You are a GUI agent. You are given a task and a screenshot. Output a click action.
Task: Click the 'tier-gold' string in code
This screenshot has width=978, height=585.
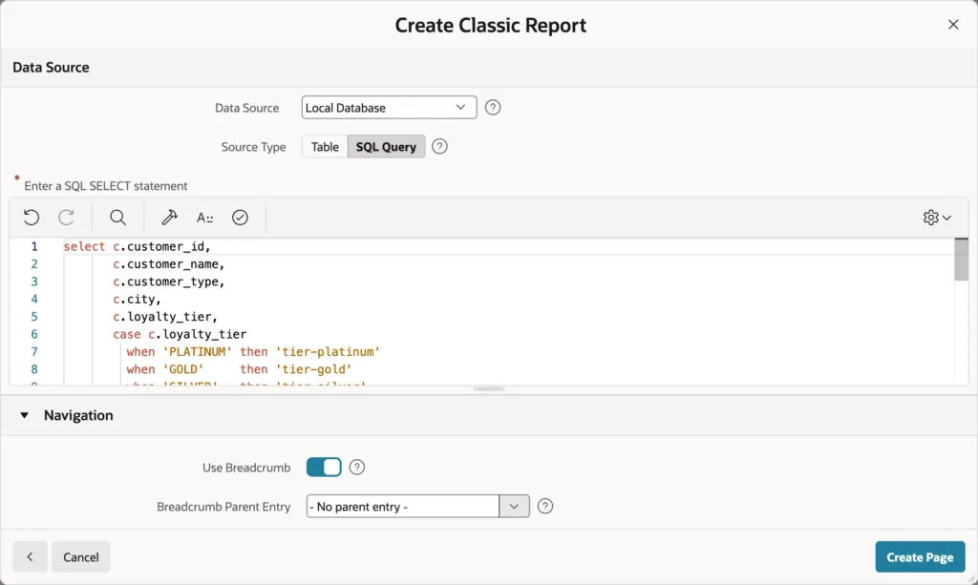point(313,368)
